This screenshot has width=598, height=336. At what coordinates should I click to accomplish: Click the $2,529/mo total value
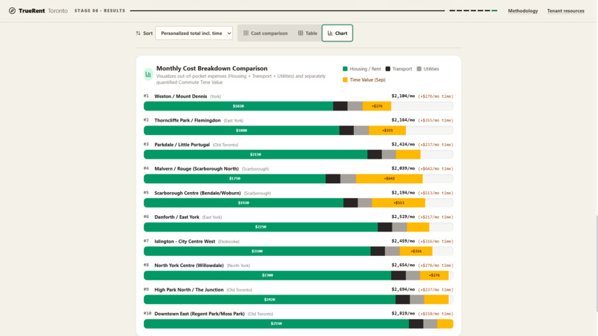coord(403,217)
